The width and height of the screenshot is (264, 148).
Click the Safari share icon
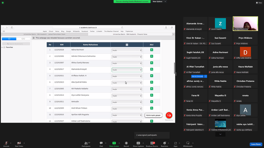(166, 28)
